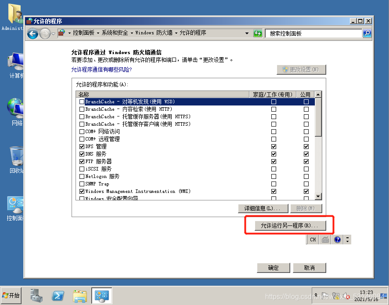
Task: Click the Forward navigation arrow
Action: click(x=45, y=33)
